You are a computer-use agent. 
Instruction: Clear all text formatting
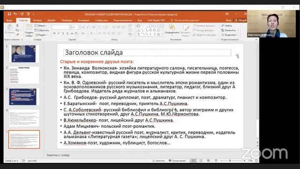[x=94, y=27]
